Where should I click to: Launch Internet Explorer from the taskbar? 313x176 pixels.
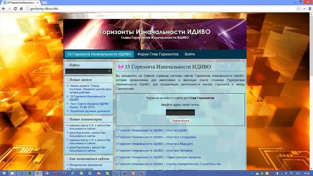click(73, 174)
